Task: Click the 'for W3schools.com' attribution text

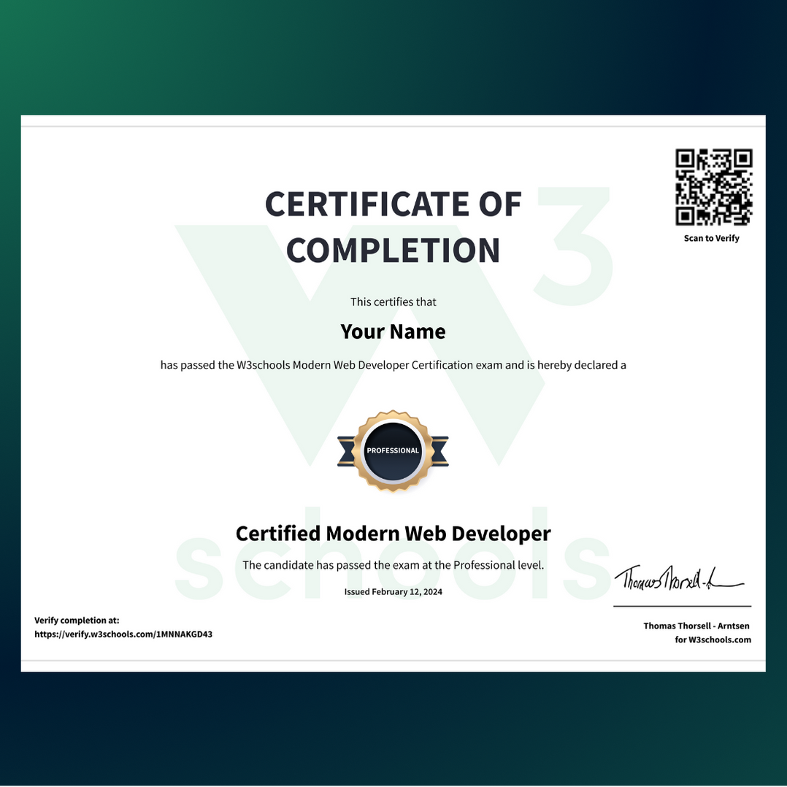Action: [x=714, y=640]
